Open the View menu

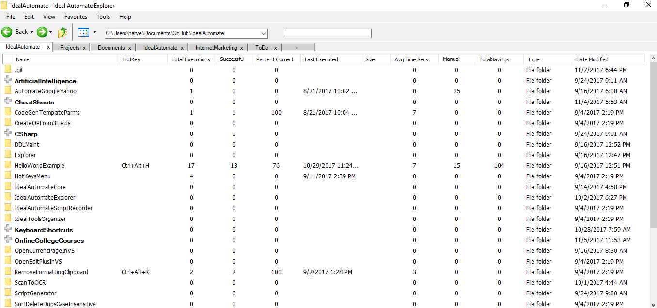point(49,17)
